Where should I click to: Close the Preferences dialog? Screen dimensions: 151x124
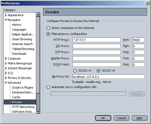tap(148, 3)
